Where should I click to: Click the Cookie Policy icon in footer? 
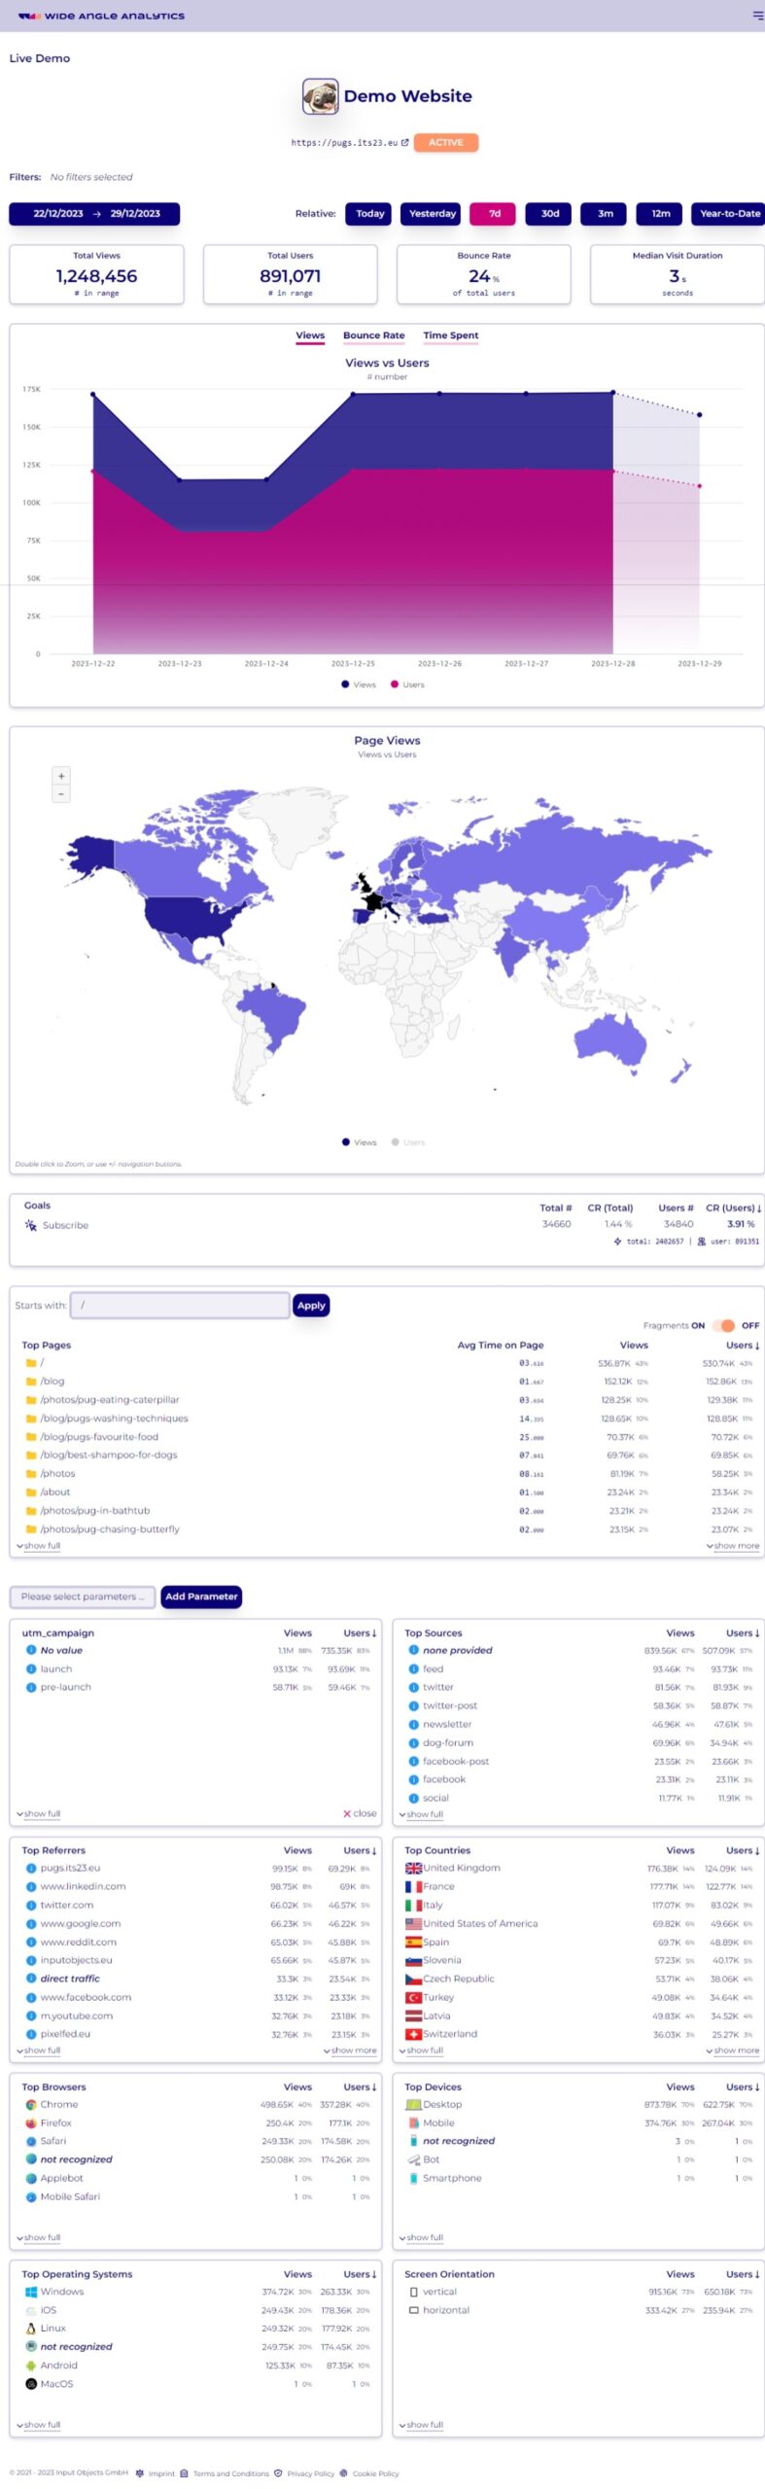pyautogui.click(x=343, y=2472)
